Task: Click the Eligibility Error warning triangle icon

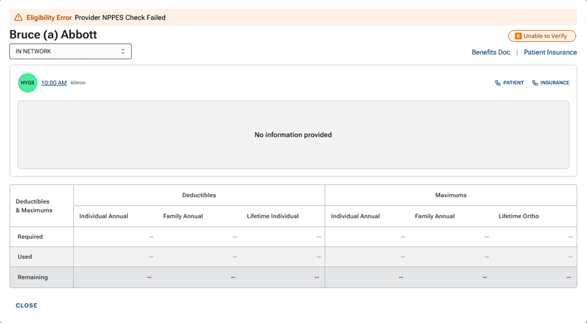Action: coord(18,18)
